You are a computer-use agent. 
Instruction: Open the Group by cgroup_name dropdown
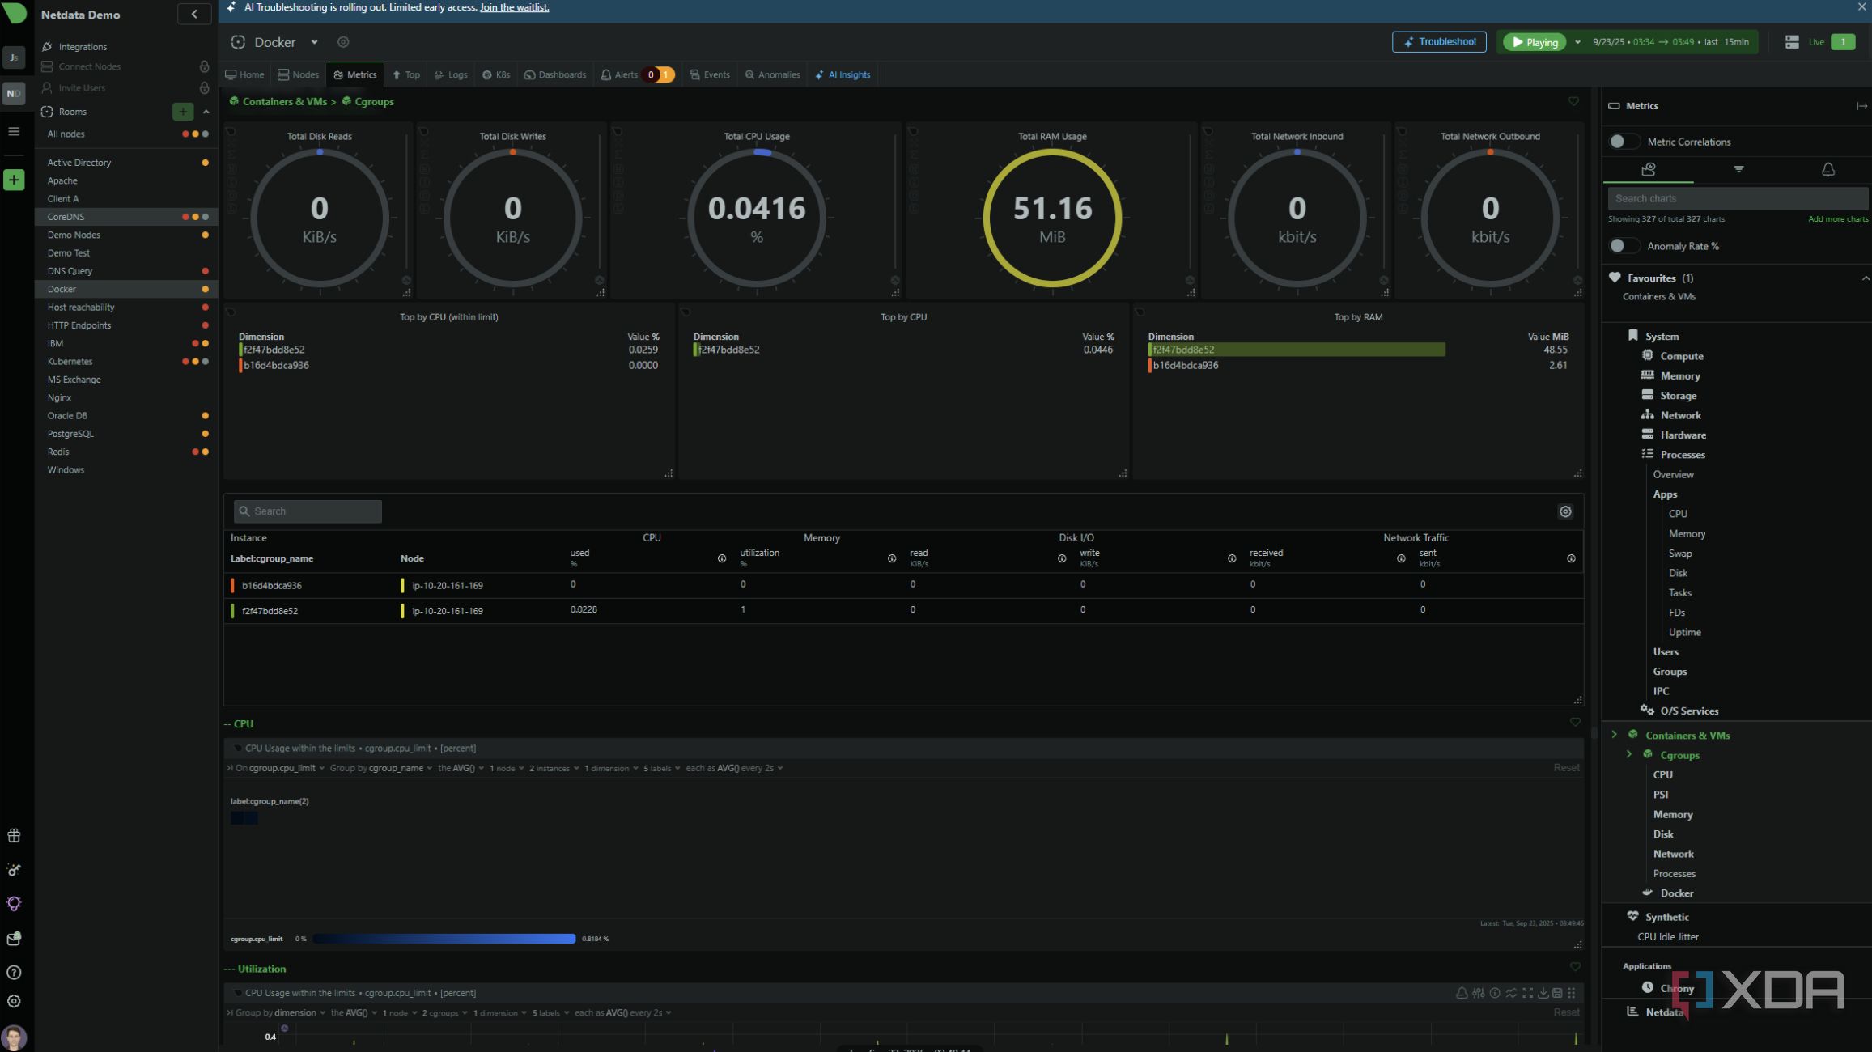(x=400, y=768)
